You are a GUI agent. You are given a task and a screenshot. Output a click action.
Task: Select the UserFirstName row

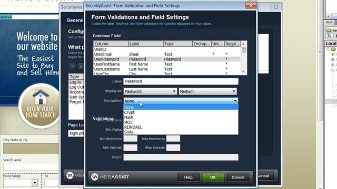click(x=167, y=64)
